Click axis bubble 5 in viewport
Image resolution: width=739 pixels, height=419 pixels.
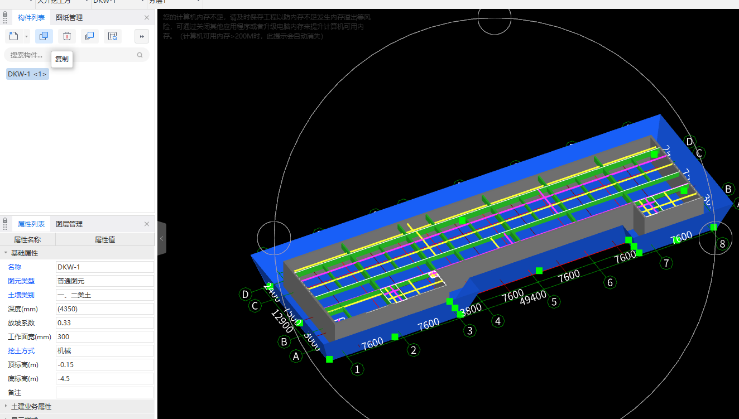click(554, 302)
